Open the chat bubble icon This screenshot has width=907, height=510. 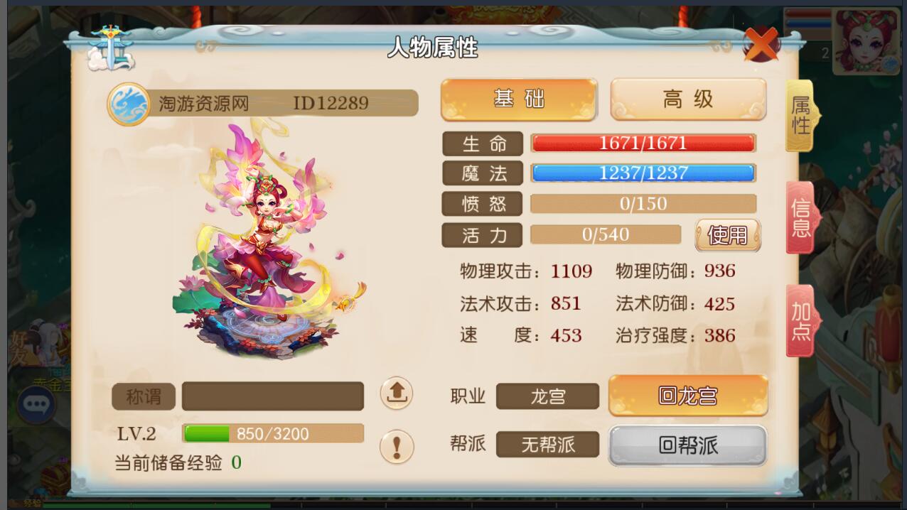[x=36, y=405]
